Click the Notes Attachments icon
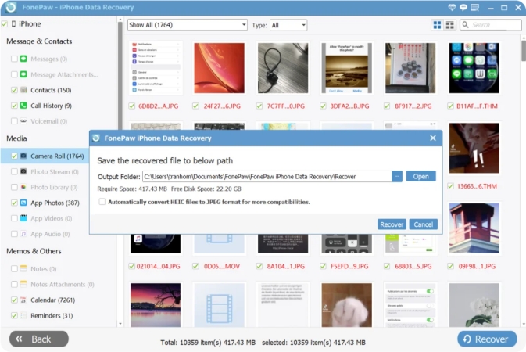The image size is (526, 352). (23, 284)
